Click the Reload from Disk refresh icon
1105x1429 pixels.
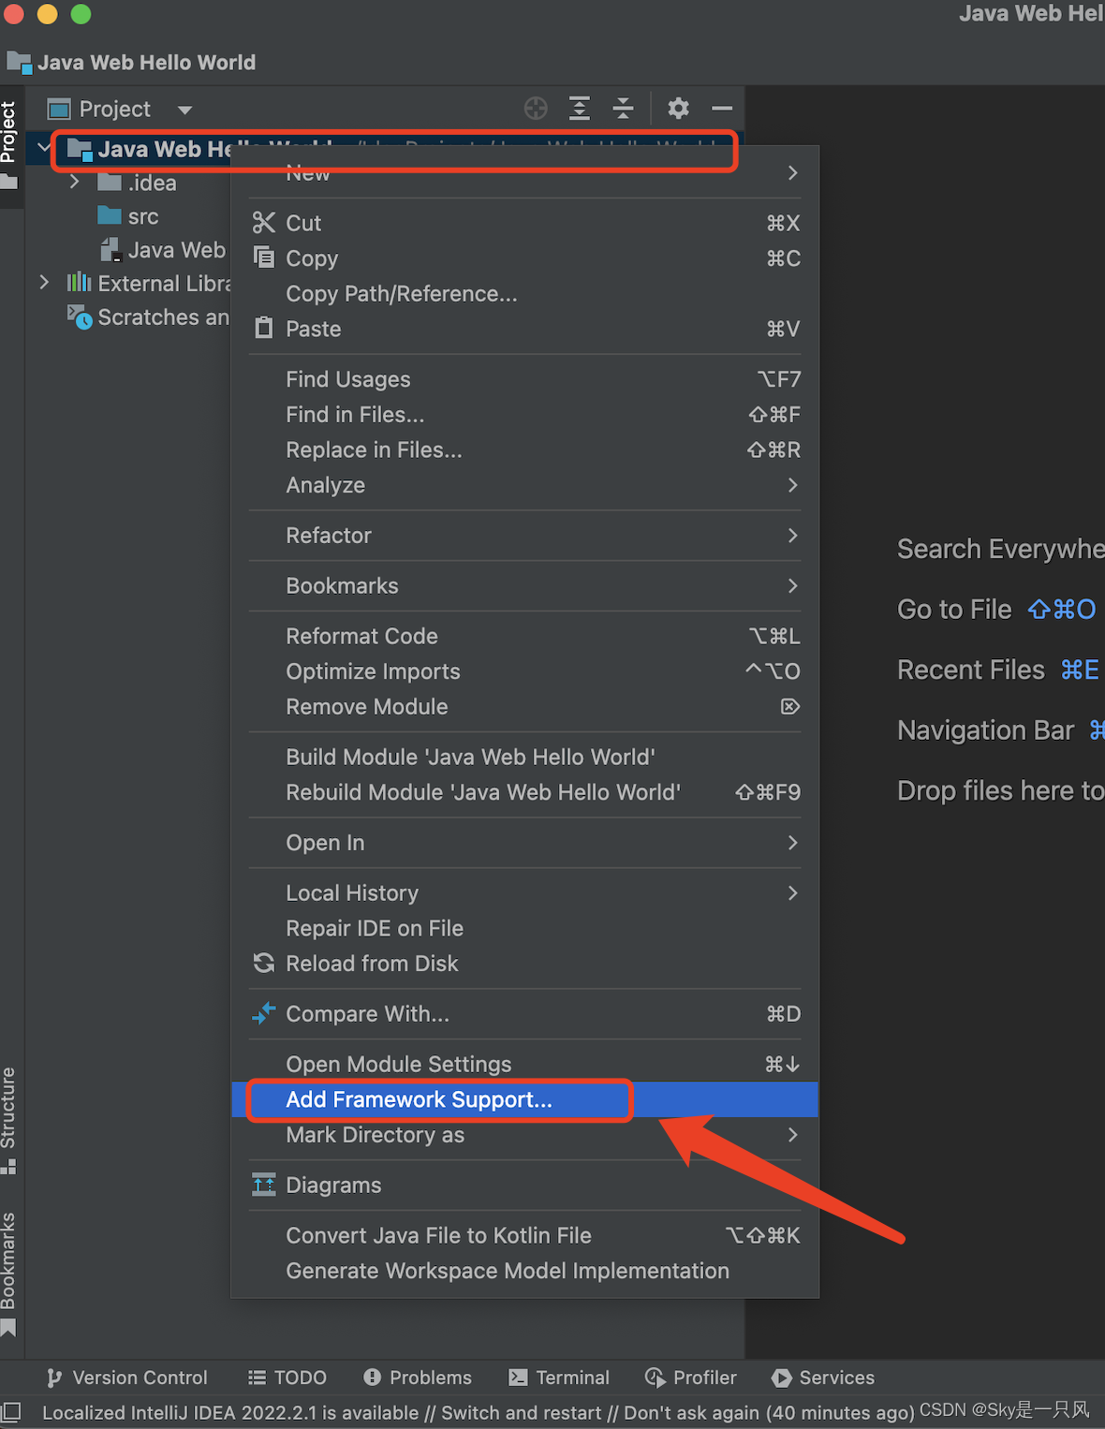point(264,964)
